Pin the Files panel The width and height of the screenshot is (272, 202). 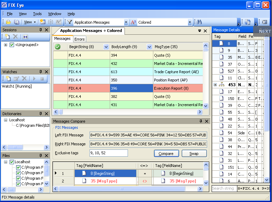coord(40,156)
